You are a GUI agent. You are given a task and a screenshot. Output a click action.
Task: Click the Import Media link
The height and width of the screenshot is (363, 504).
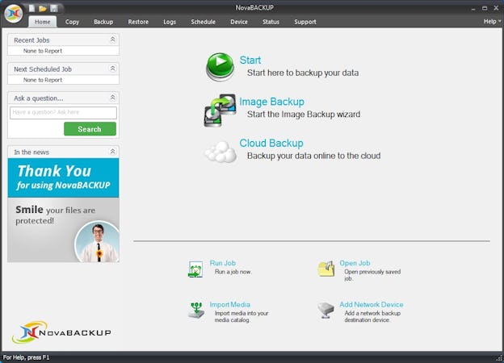pyautogui.click(x=230, y=304)
